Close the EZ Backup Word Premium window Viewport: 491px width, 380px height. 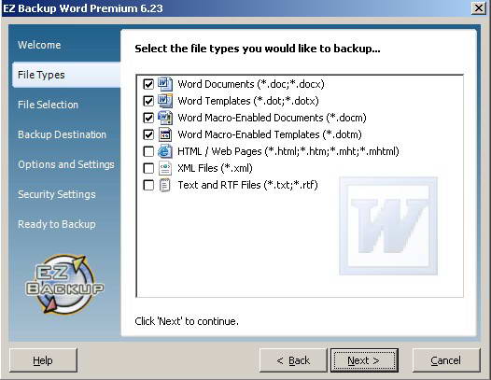[479, 7]
